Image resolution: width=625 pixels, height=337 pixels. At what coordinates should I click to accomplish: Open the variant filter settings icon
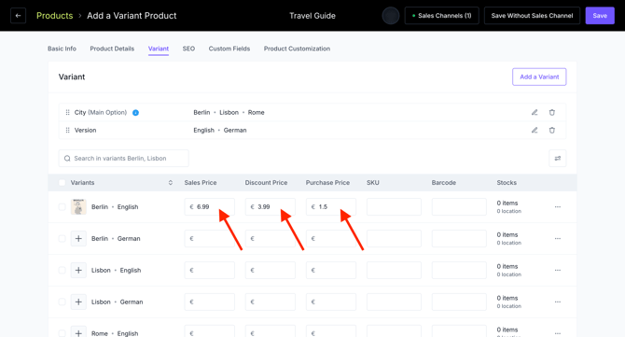pos(558,159)
